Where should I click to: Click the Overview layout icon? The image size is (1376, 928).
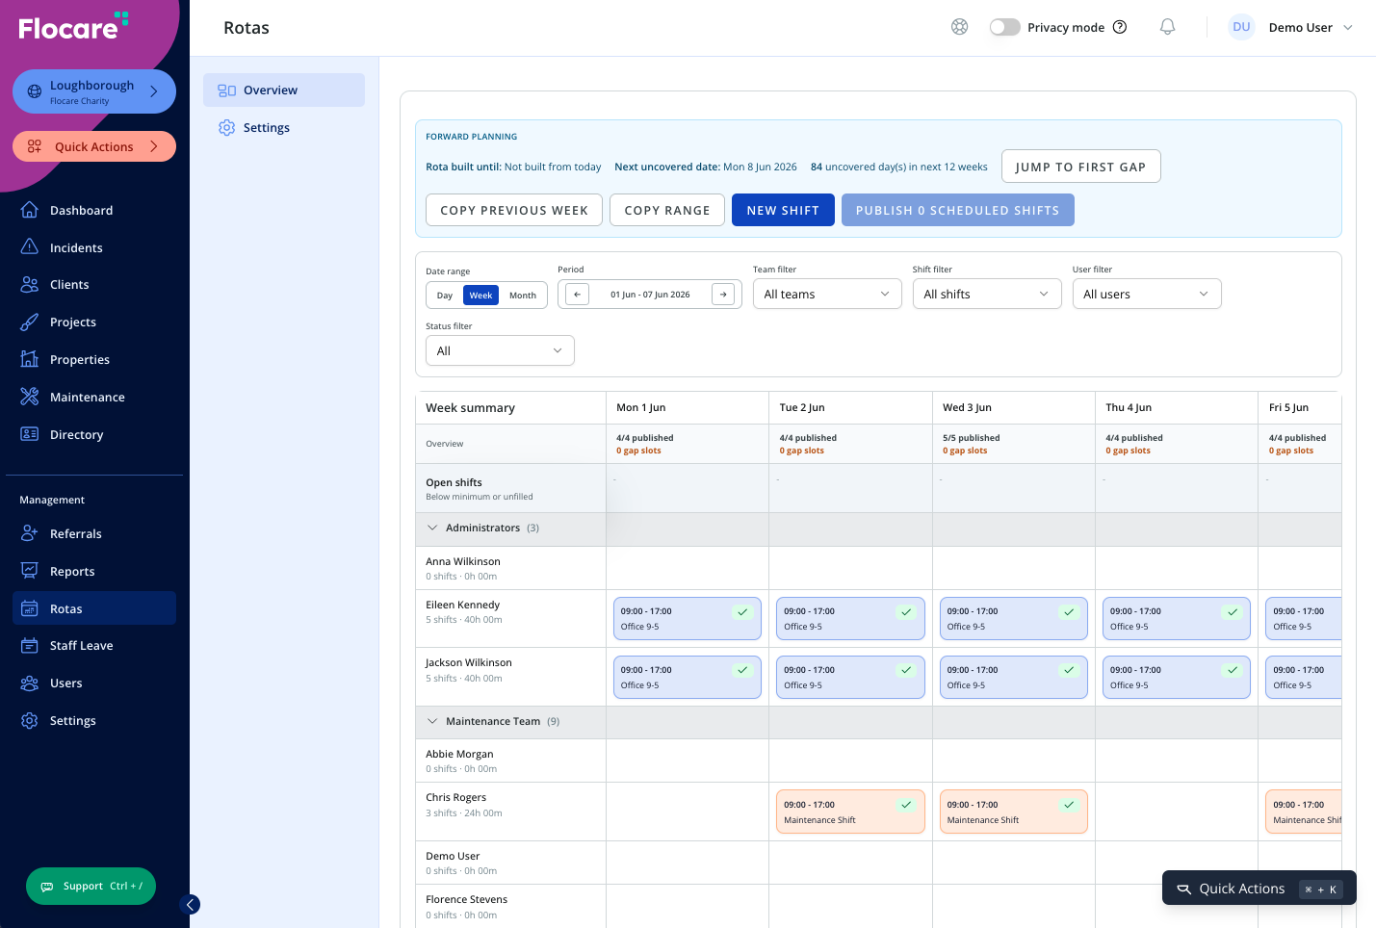(x=227, y=90)
